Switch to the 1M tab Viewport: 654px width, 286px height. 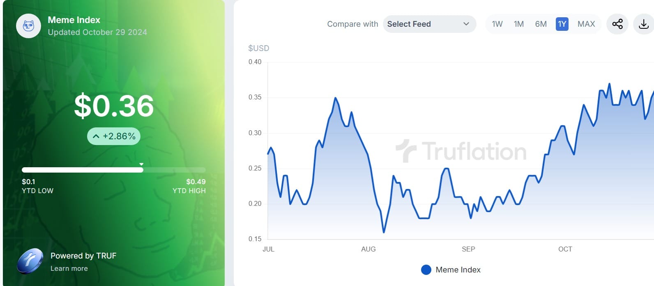pos(519,24)
